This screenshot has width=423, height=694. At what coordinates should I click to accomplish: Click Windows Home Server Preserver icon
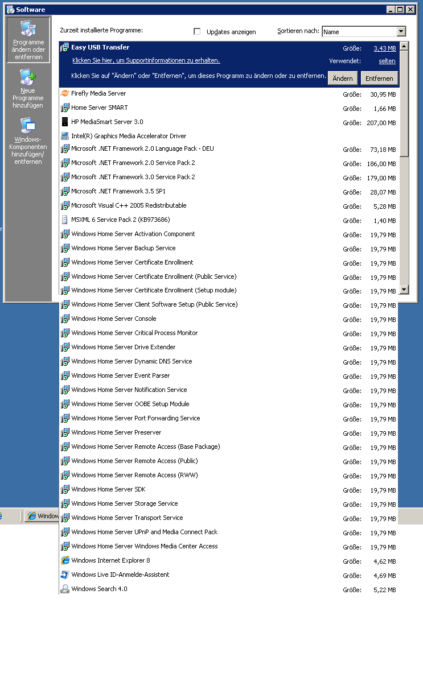pos(65,433)
